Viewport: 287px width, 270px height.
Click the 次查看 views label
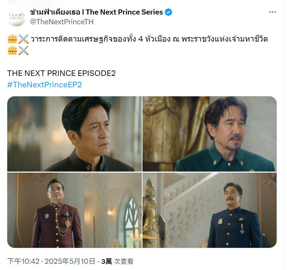pyautogui.click(x=123, y=261)
